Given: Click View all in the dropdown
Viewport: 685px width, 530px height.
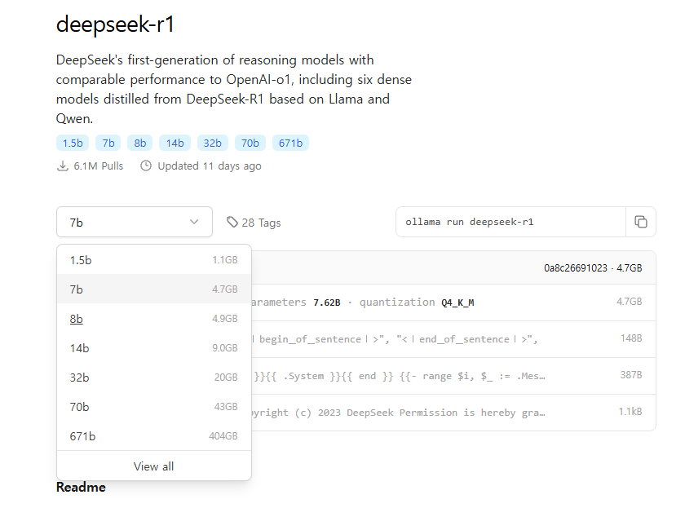Looking at the screenshot, I should [153, 466].
